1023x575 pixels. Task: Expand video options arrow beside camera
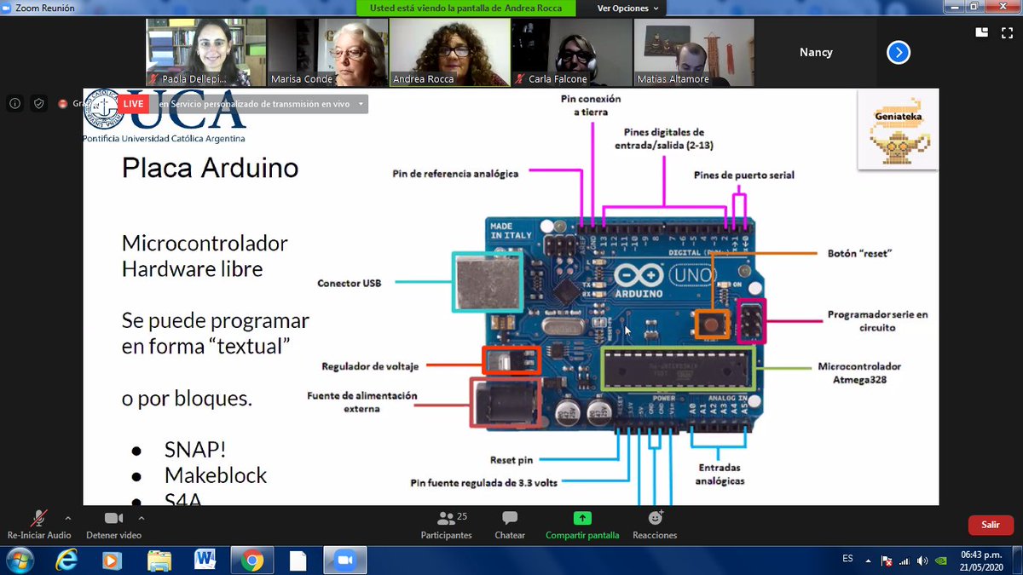point(141,518)
